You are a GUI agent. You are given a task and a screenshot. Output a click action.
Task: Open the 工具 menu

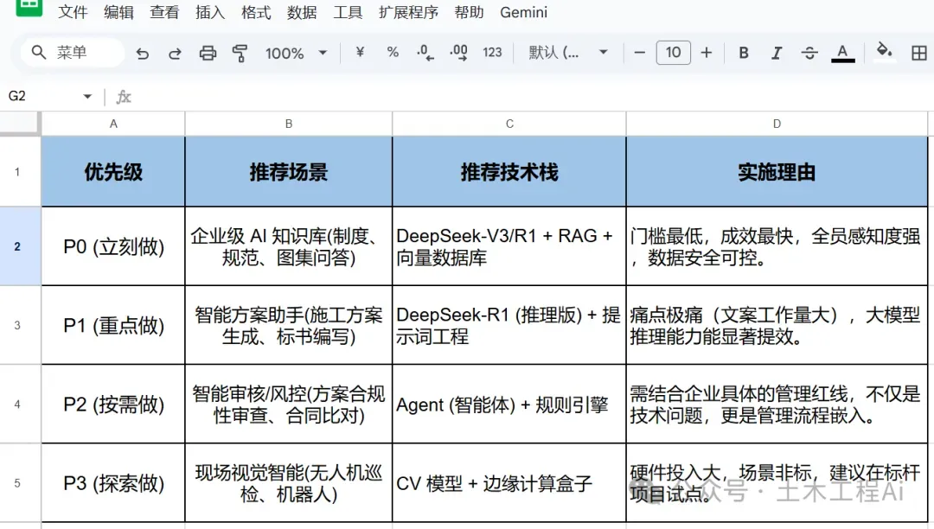tap(348, 12)
